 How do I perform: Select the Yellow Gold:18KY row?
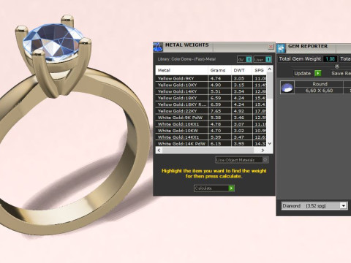(x=211, y=98)
